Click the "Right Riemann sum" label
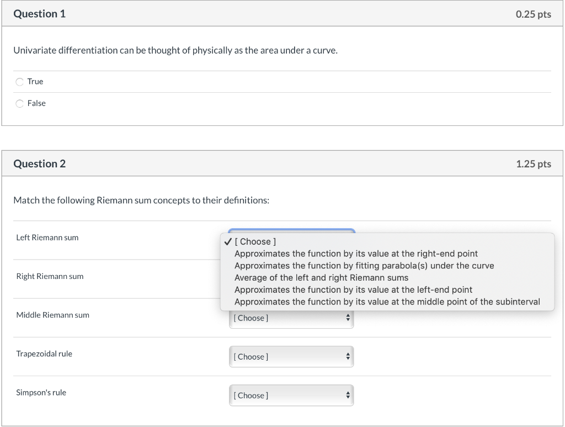 click(50, 276)
